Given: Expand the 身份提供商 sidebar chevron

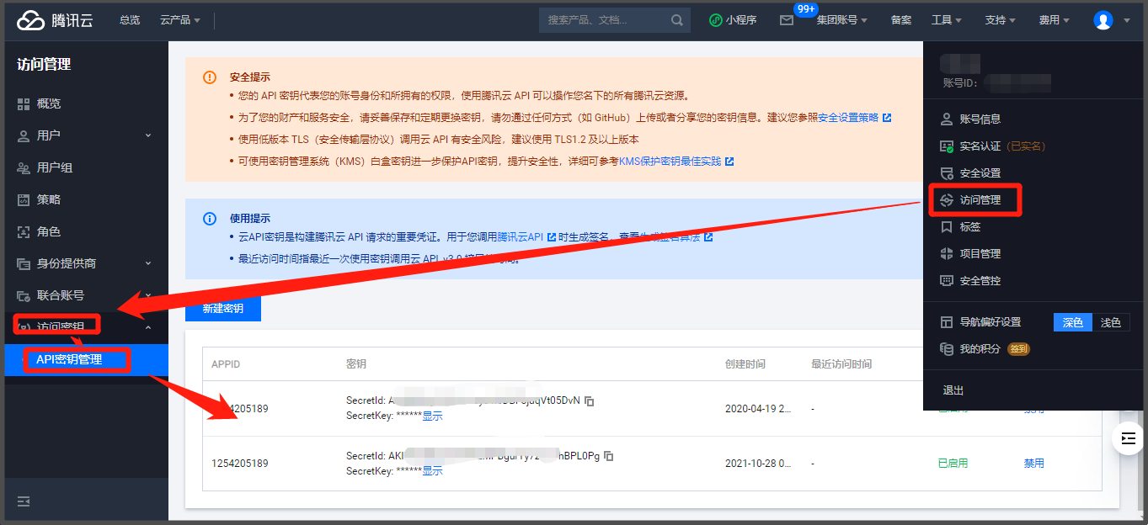Looking at the screenshot, I should tap(148, 263).
